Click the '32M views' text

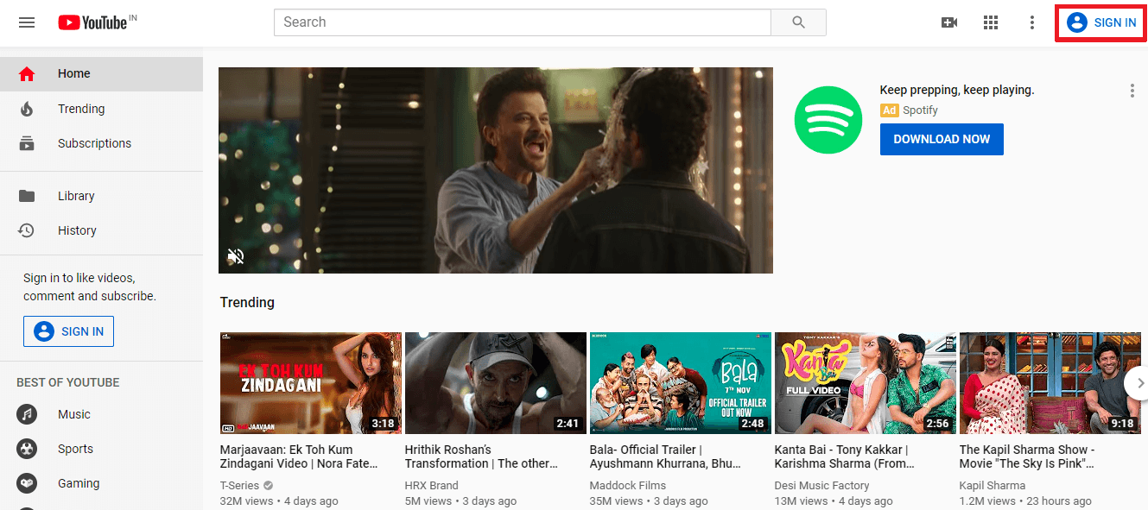point(246,501)
